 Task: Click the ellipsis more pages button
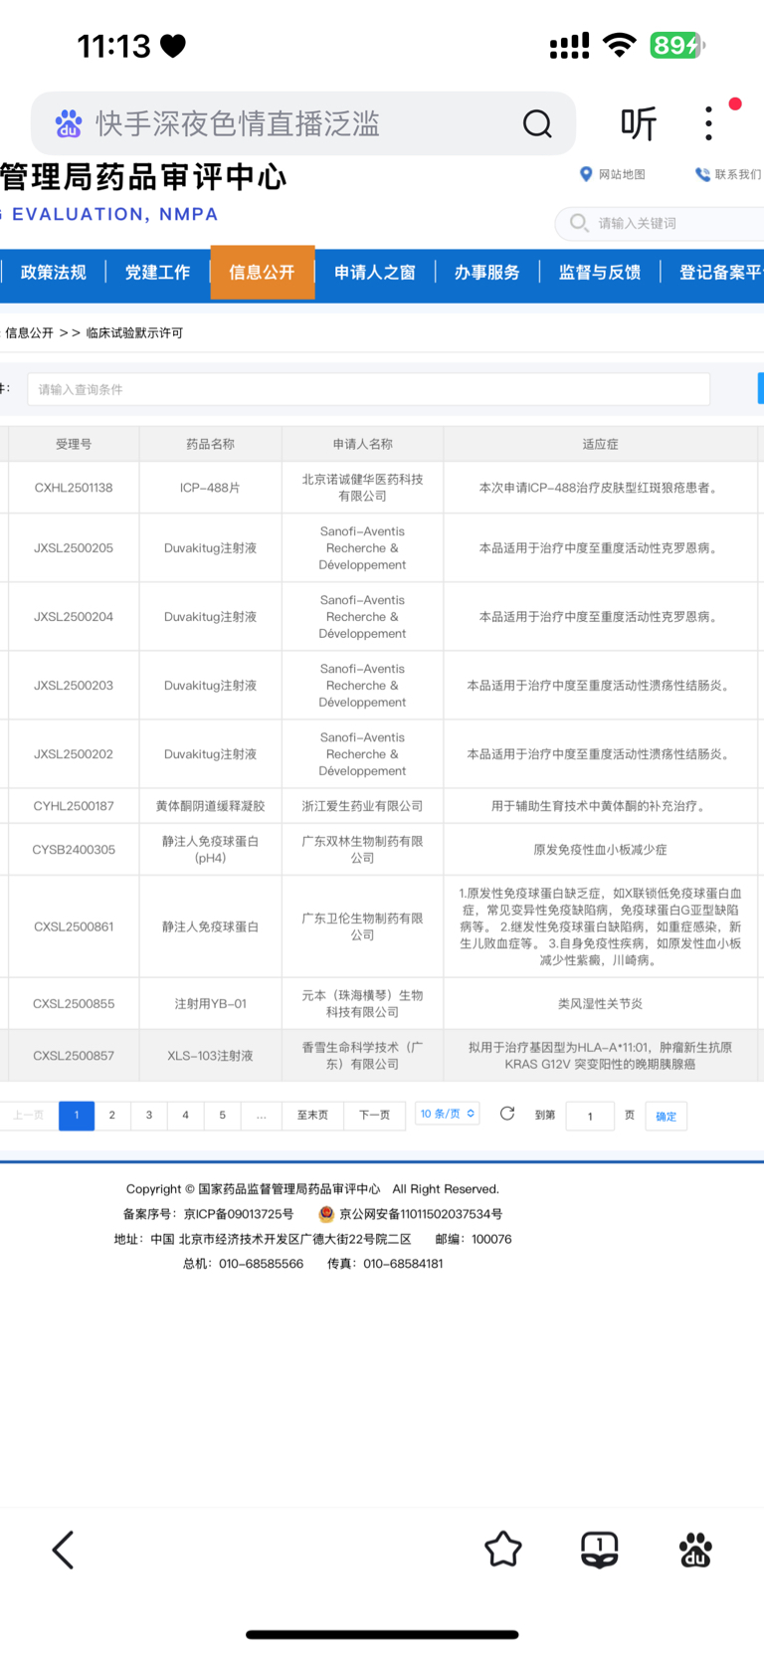261,1116
